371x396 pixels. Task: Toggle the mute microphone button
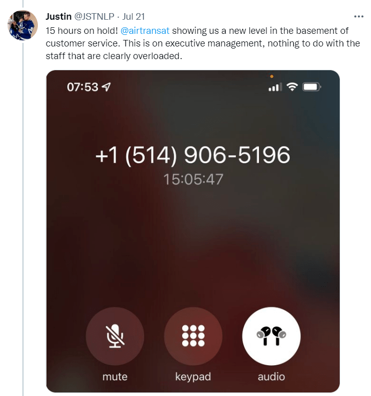[115, 336]
